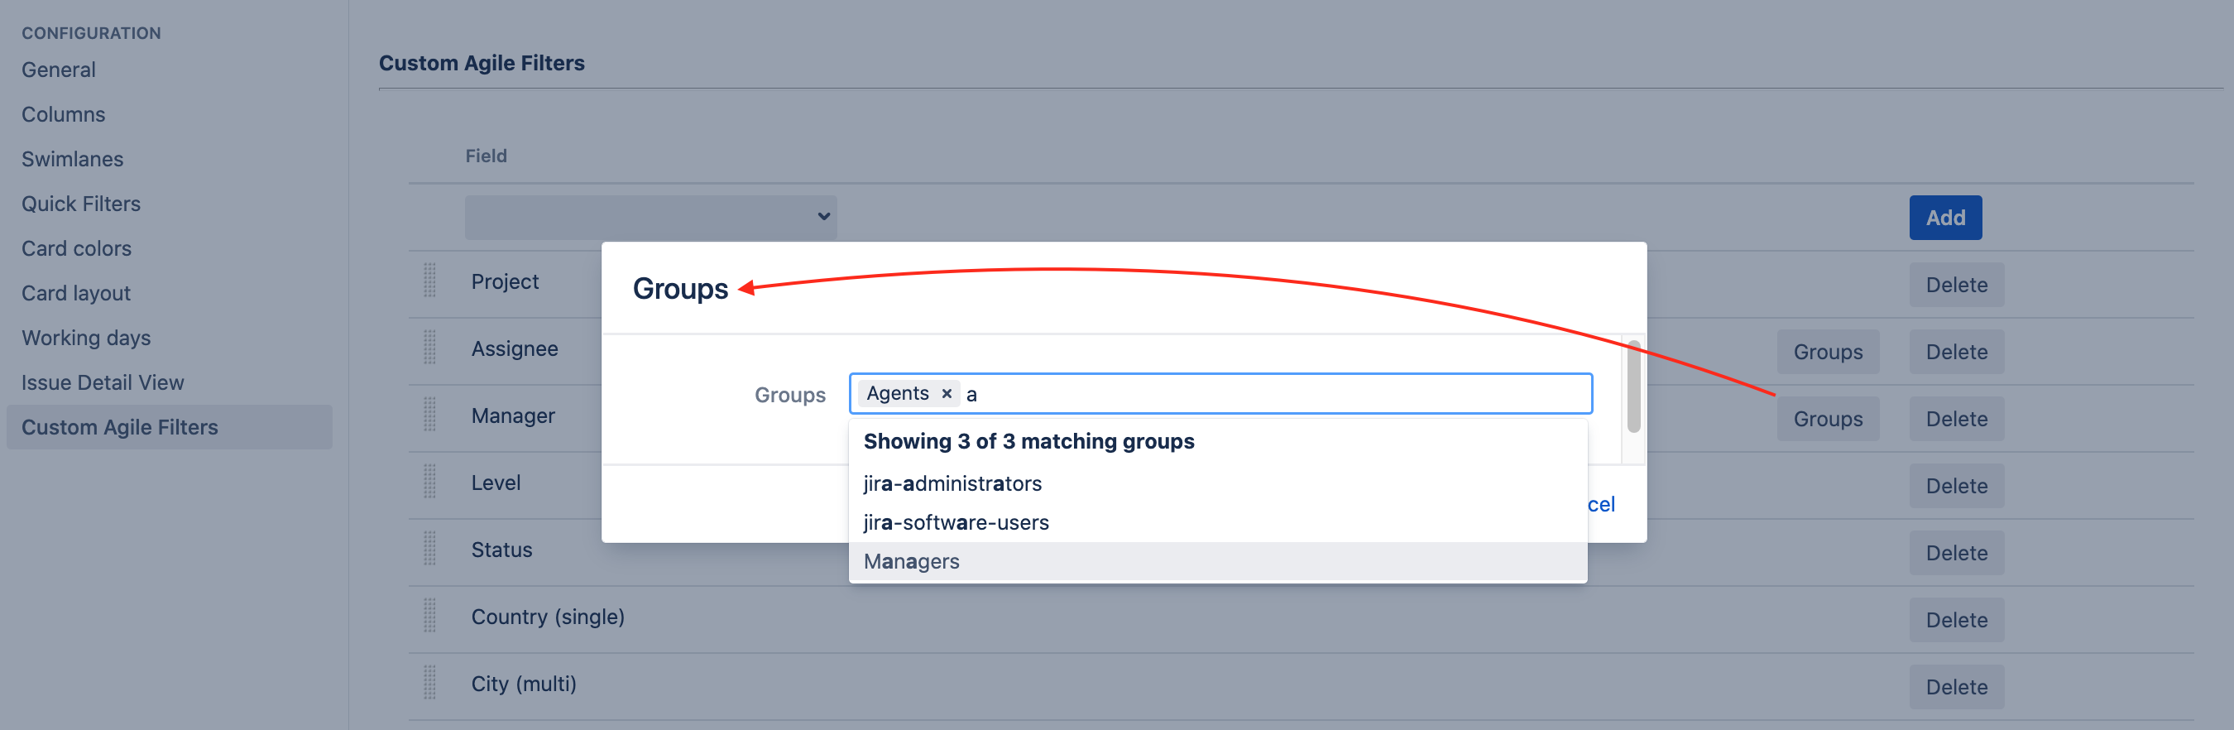Viewport: 2234px width, 730px height.
Task: Open the Field selection dropdown
Action: click(x=650, y=217)
